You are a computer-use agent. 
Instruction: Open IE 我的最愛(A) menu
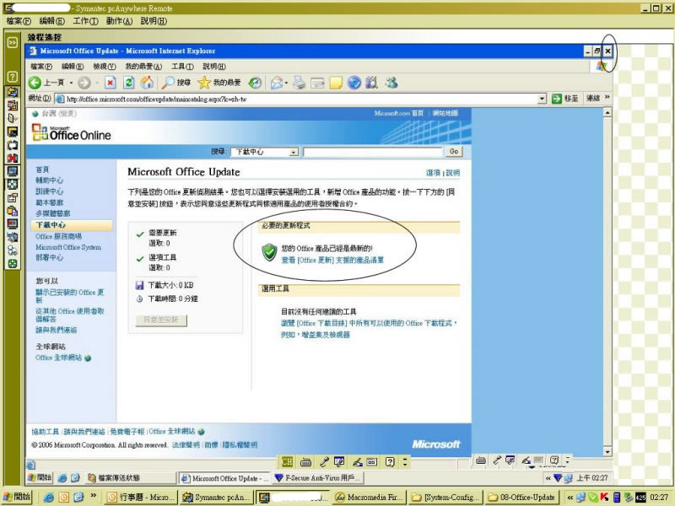[143, 67]
